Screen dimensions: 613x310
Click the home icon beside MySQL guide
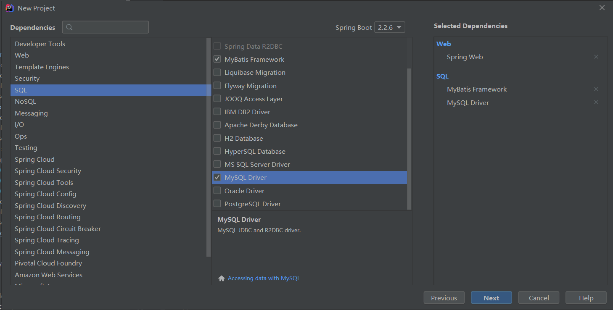point(222,278)
